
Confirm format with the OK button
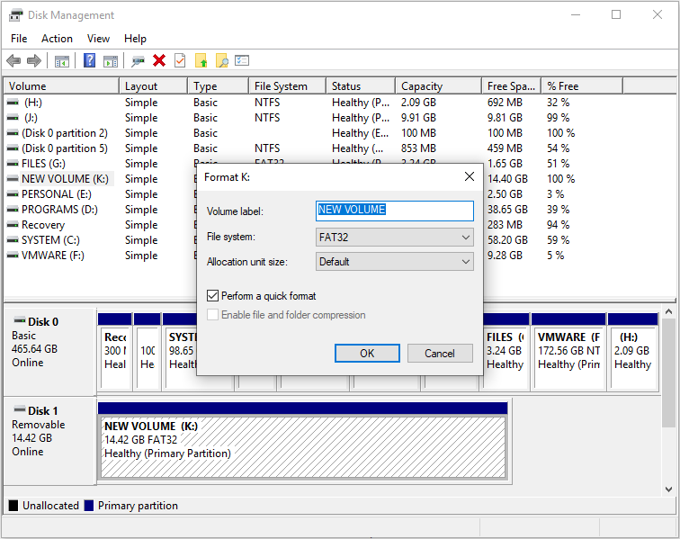click(367, 353)
